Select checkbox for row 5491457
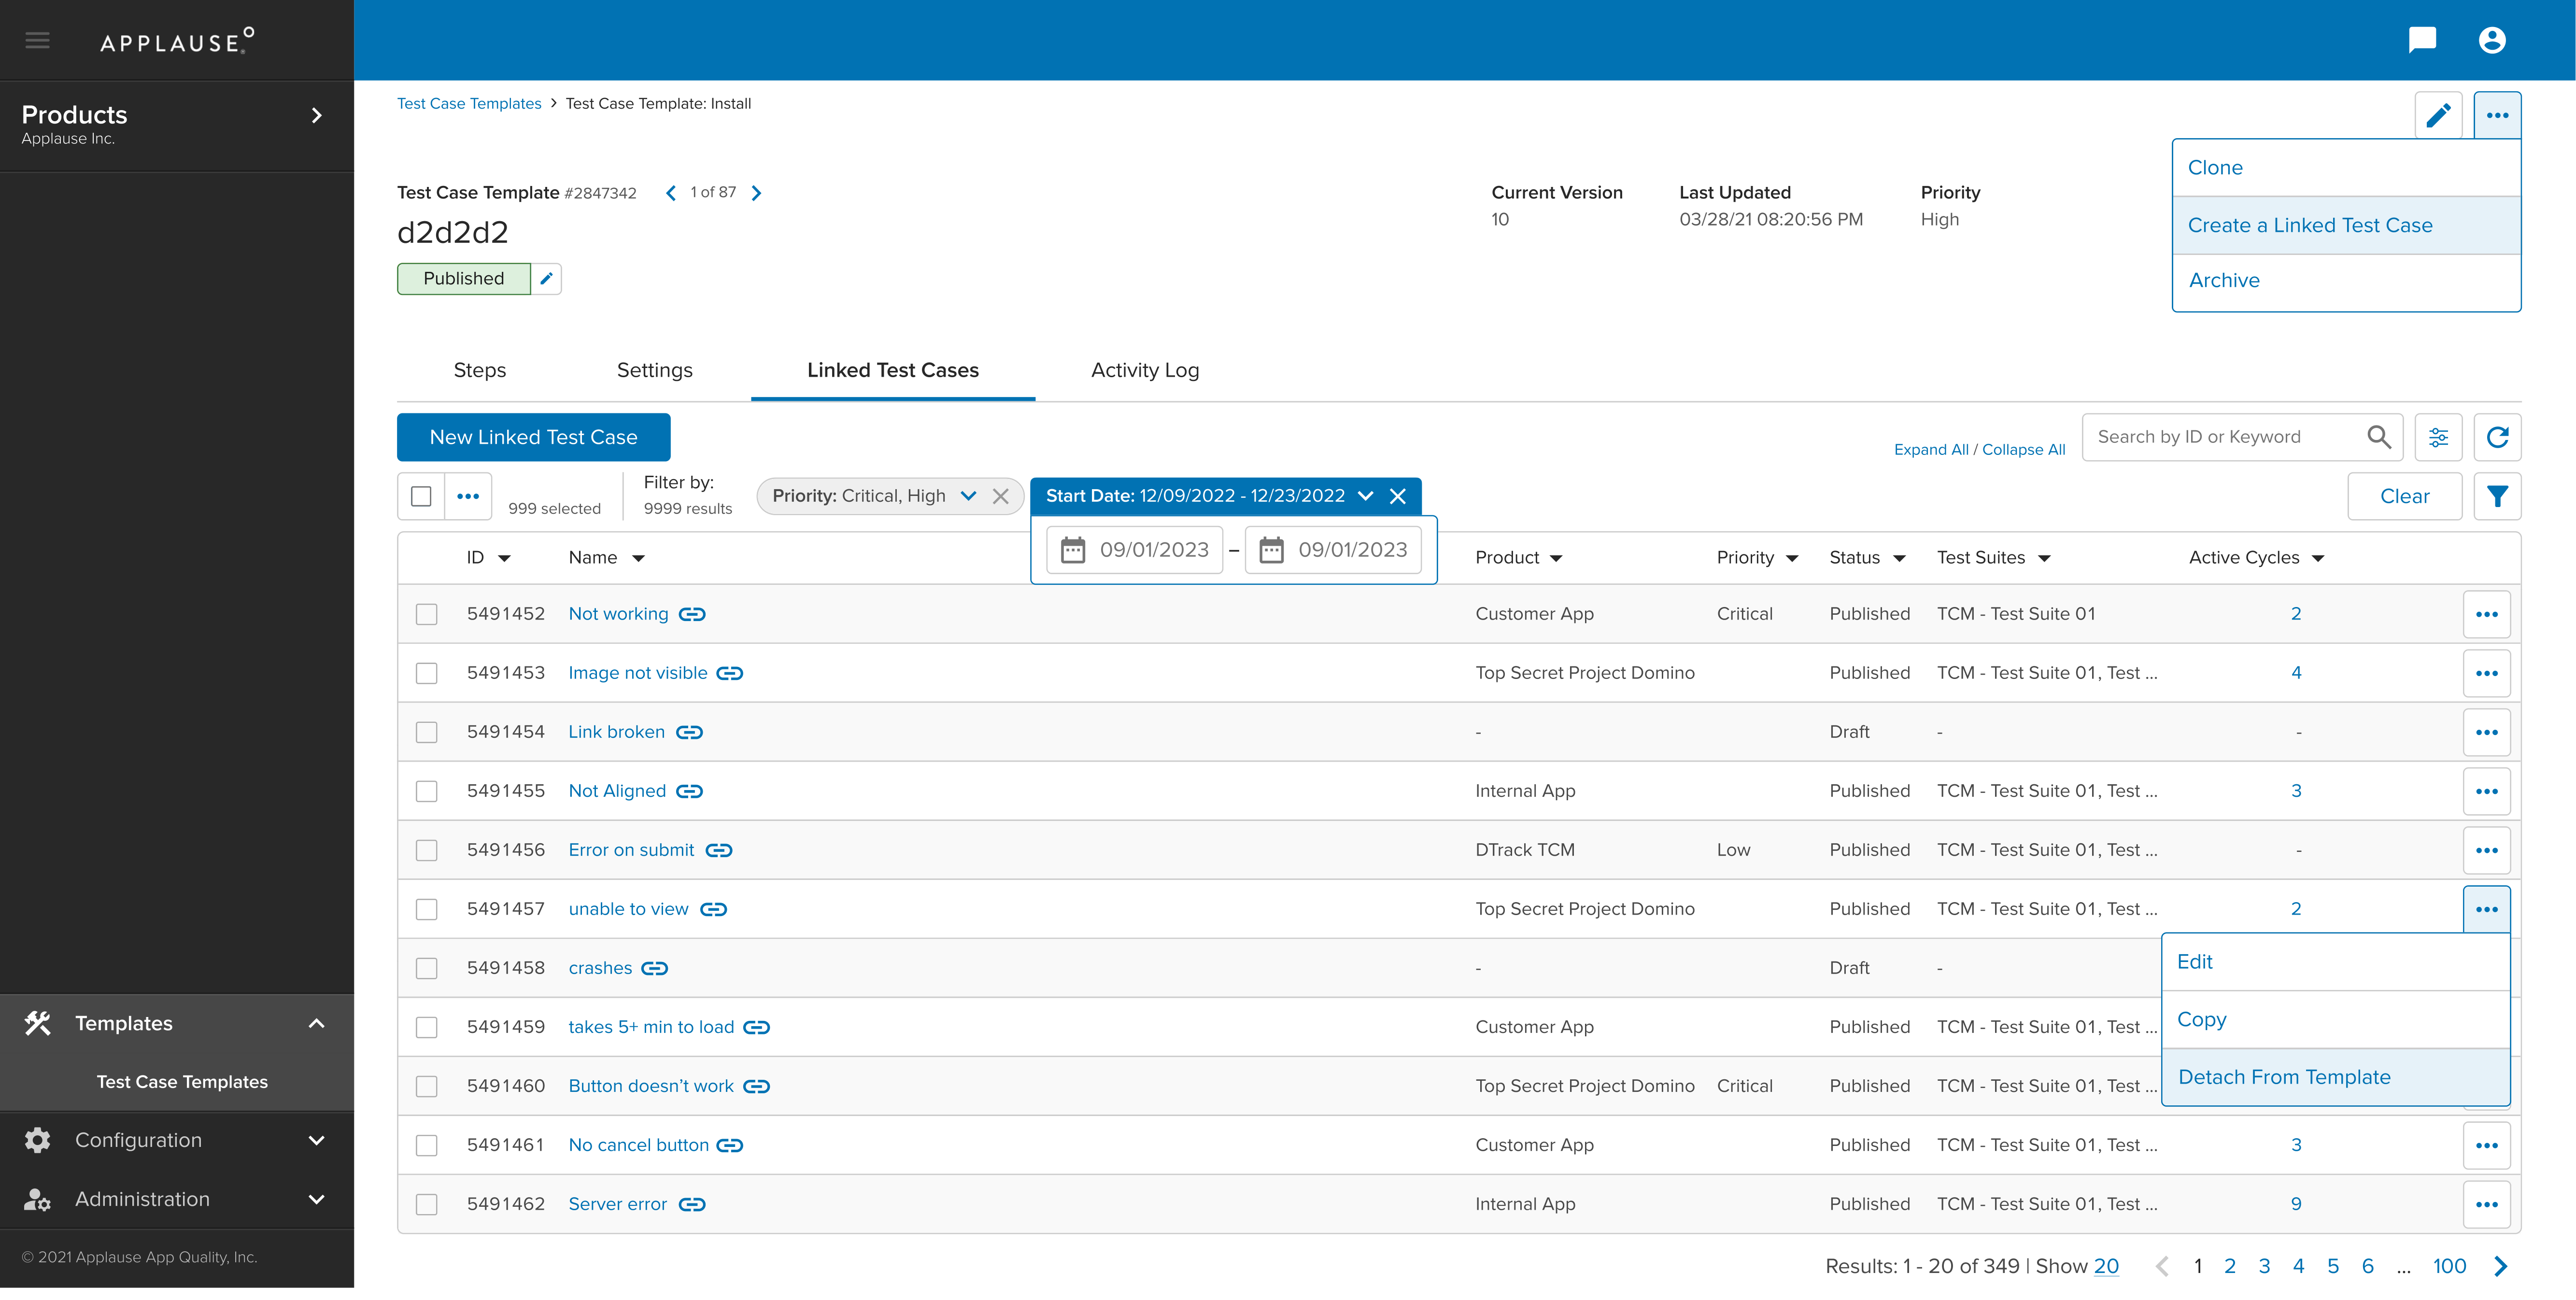 [x=427, y=909]
